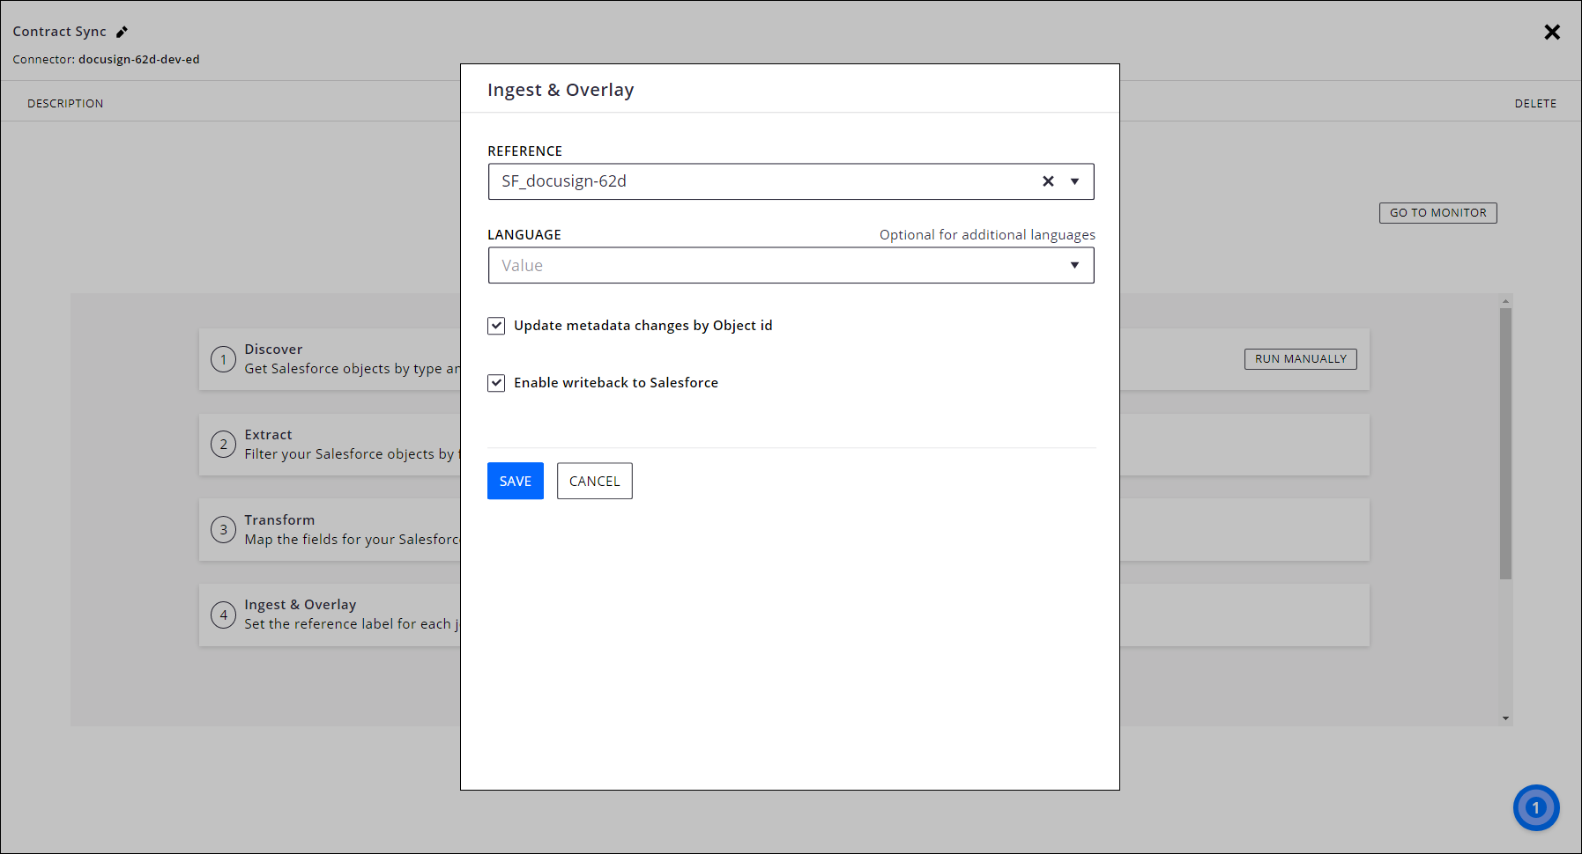The height and width of the screenshot is (854, 1582).
Task: Click the scrollbar down arrow
Action: tap(1506, 718)
